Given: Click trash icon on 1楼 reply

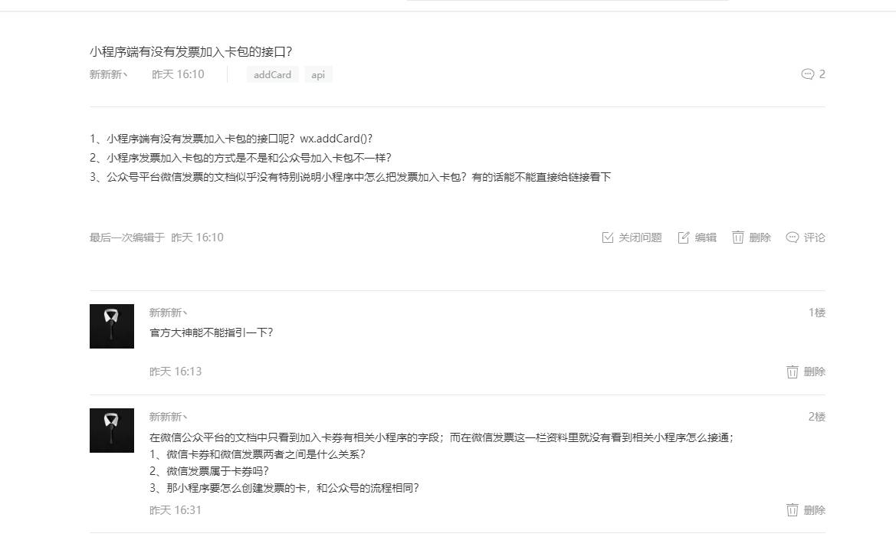Looking at the screenshot, I should point(792,372).
